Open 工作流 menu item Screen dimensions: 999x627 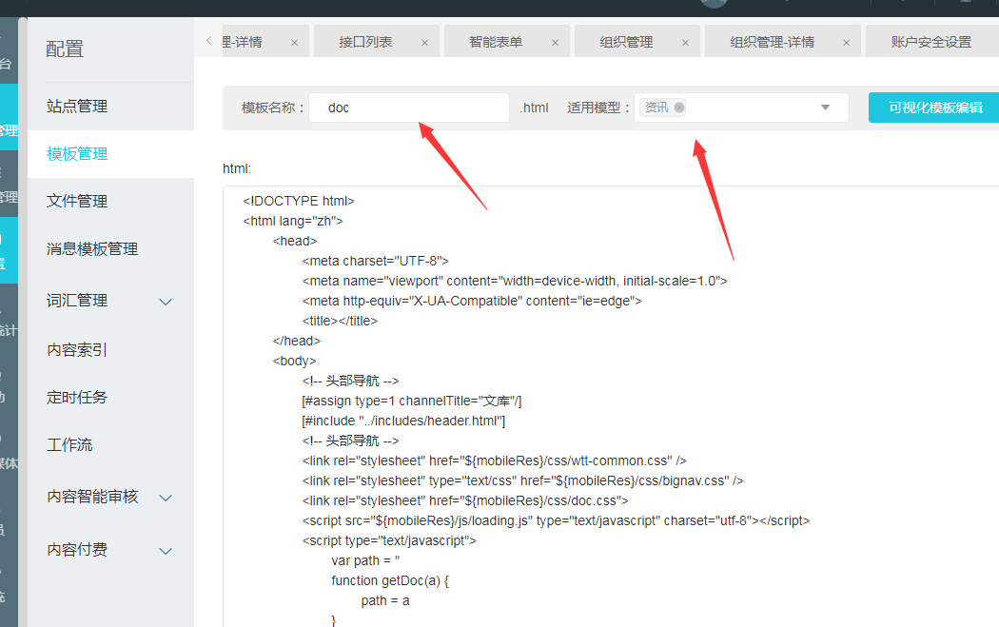(x=69, y=444)
